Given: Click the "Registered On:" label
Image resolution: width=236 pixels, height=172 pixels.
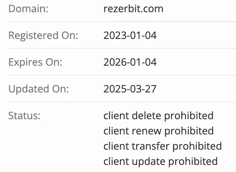Looking at the screenshot, I should pyautogui.click(x=43, y=35).
